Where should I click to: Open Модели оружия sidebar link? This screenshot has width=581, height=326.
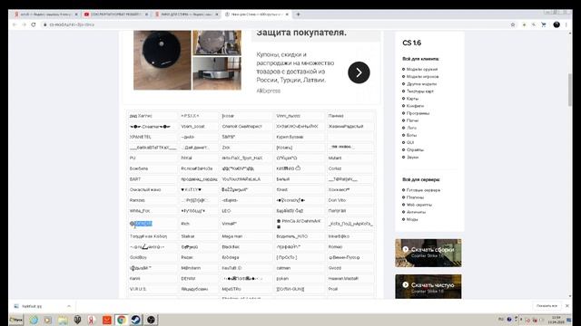(422, 69)
